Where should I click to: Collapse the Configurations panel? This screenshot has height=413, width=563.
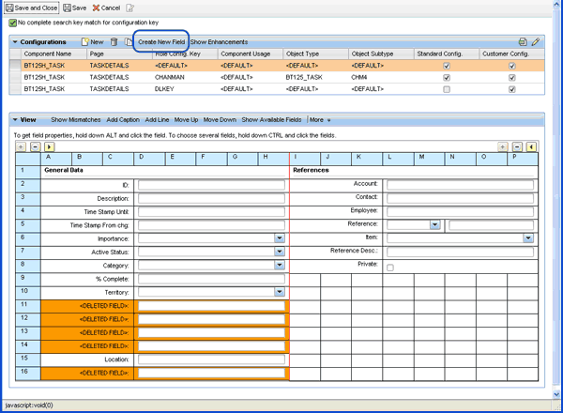[x=15, y=42]
